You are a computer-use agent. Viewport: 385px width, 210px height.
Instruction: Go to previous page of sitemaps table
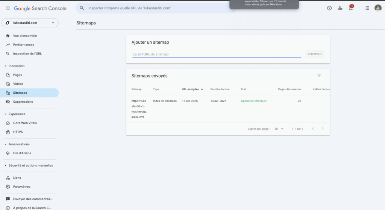point(313,129)
